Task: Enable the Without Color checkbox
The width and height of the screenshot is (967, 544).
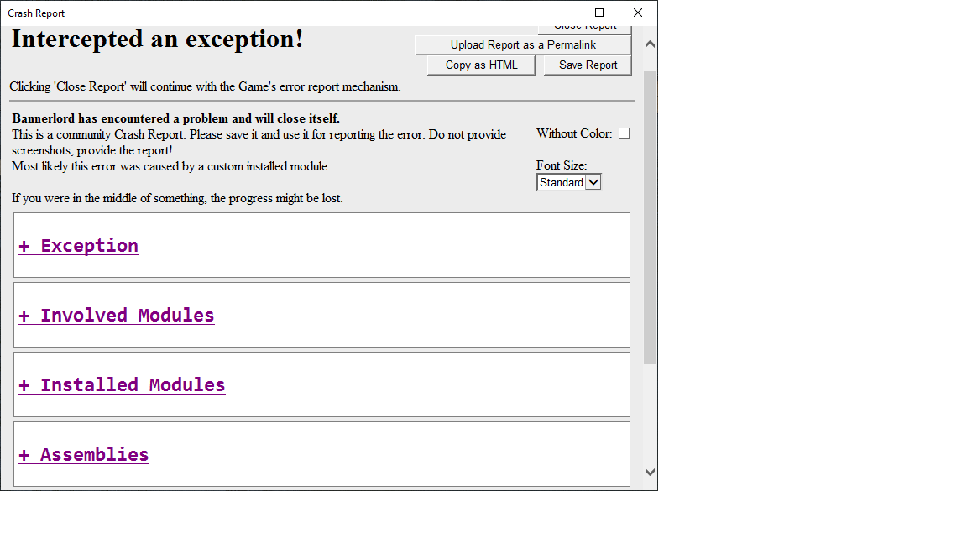Action: click(x=625, y=133)
